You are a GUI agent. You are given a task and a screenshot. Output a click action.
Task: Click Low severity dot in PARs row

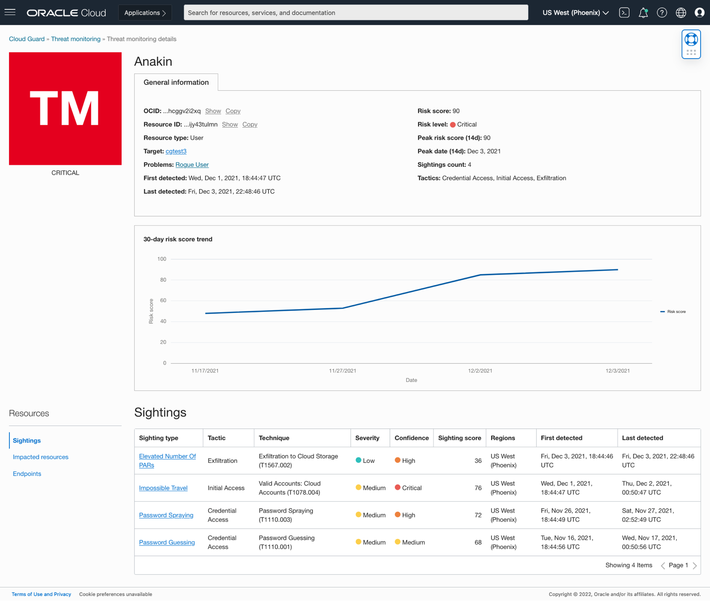[x=358, y=460]
